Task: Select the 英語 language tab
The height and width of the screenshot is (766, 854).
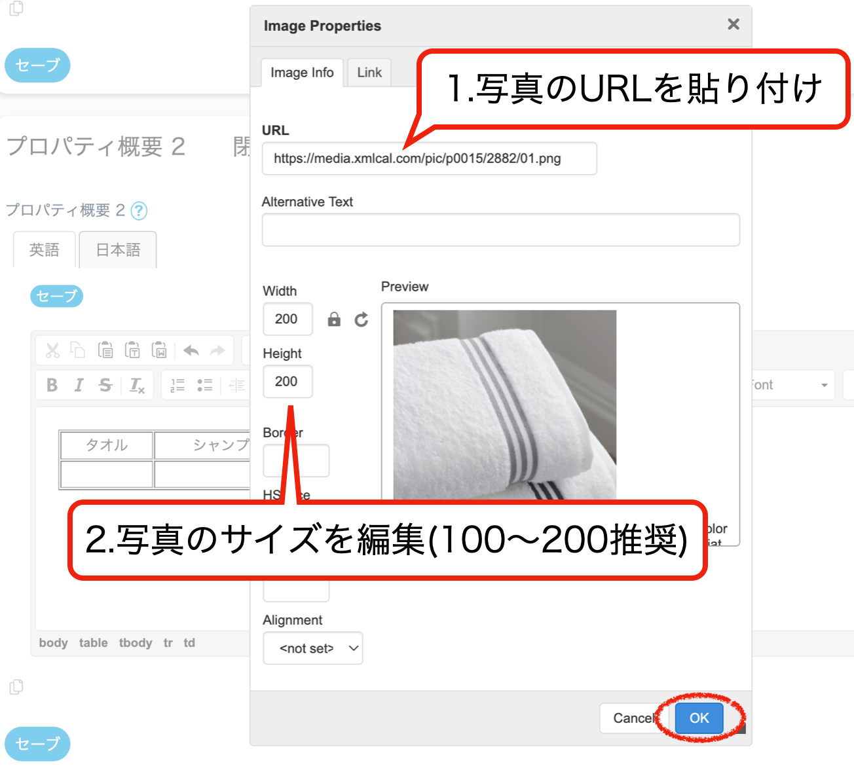Action: [x=45, y=250]
